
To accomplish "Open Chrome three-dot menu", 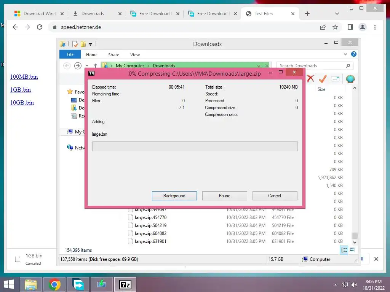I will (x=375, y=27).
